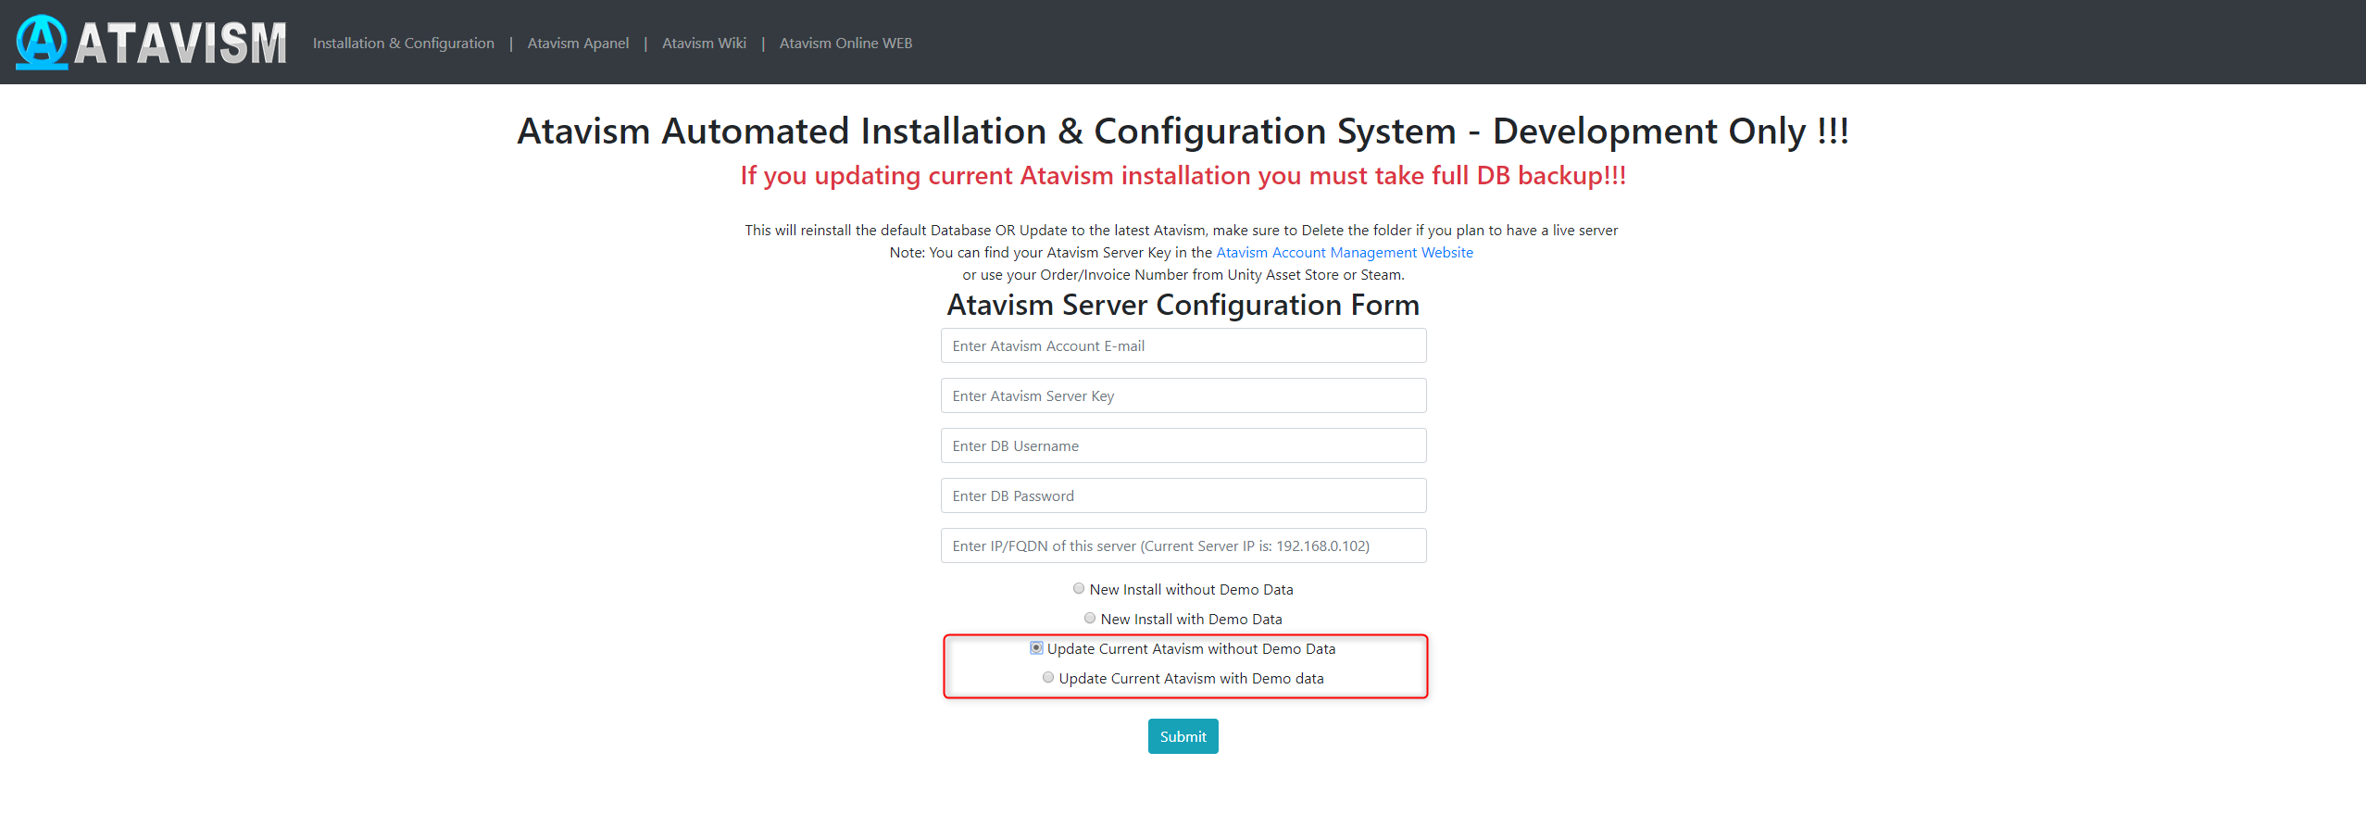Click the 'Atavism Automated Installation' main title
The image size is (2366, 840).
coord(1183,132)
